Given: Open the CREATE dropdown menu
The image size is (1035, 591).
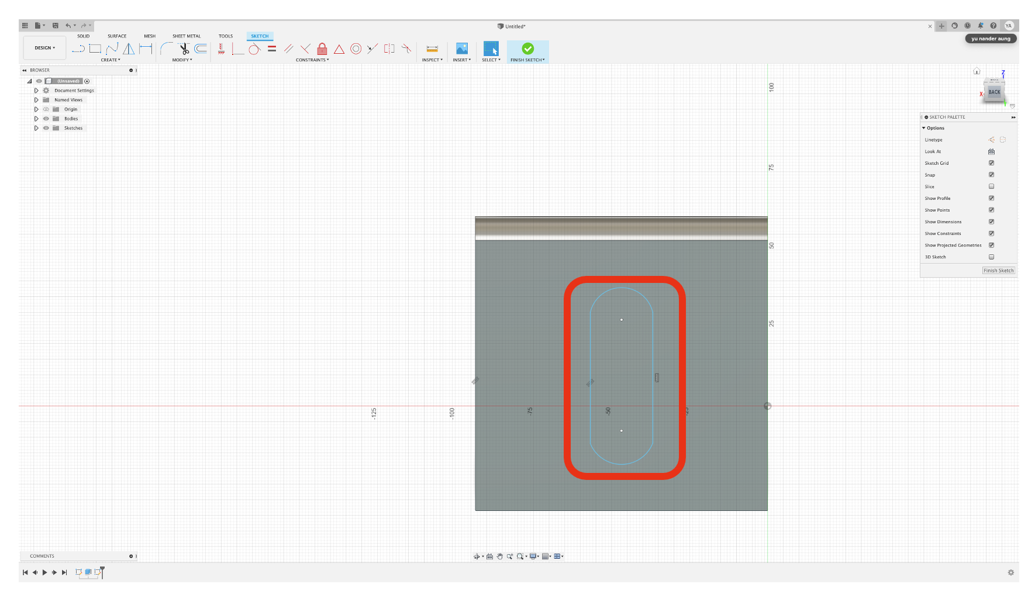Looking at the screenshot, I should [111, 60].
